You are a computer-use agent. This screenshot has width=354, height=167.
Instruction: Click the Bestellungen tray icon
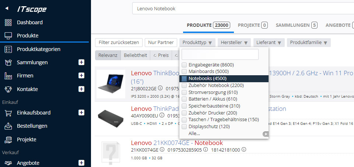[8, 126]
